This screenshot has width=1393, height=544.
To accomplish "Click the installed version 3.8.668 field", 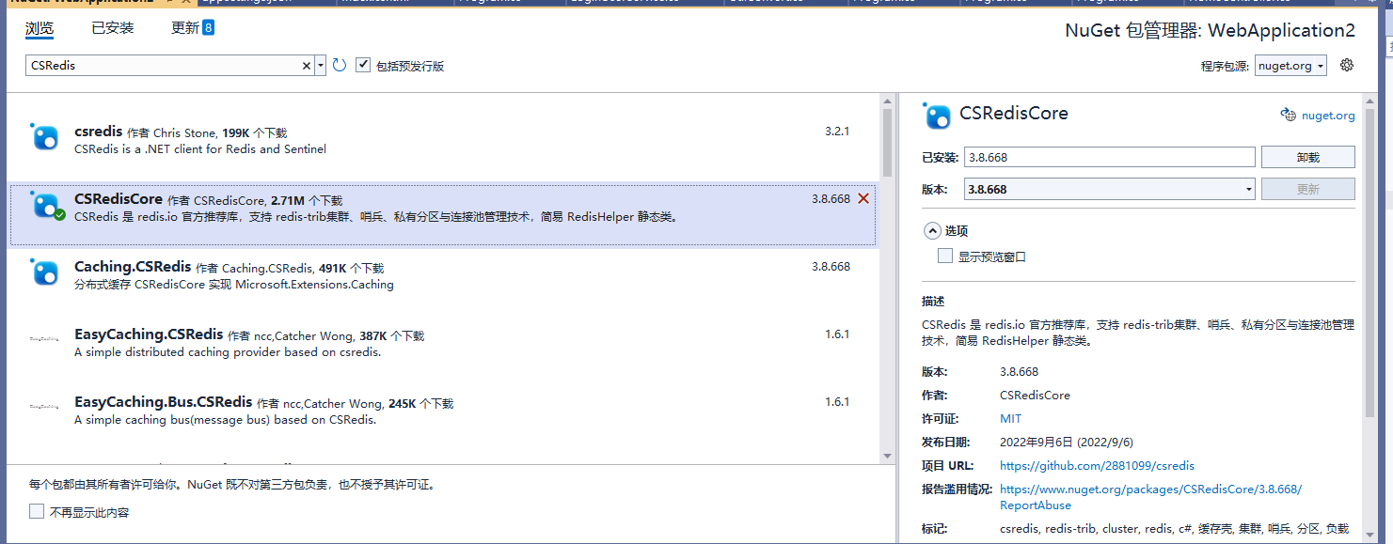I will coord(1110,157).
